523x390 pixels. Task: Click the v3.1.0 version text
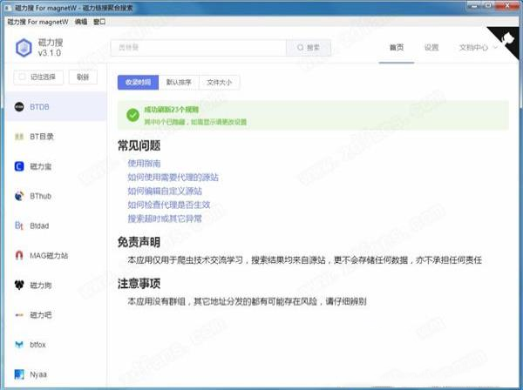pos(50,53)
